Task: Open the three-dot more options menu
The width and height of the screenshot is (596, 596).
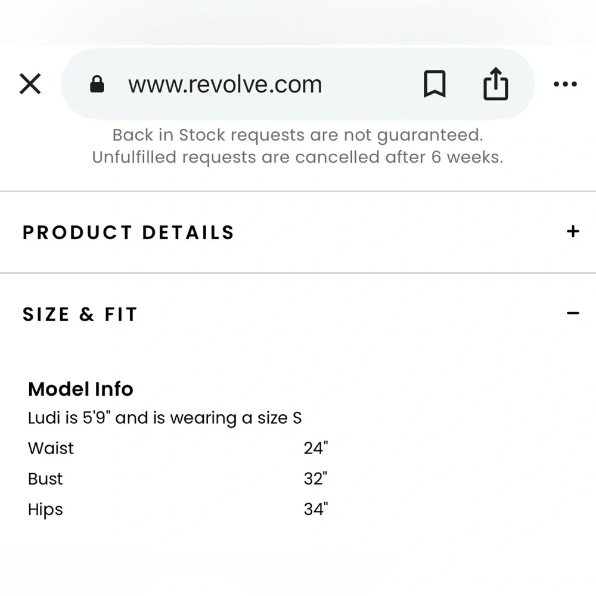Action: coord(565,84)
